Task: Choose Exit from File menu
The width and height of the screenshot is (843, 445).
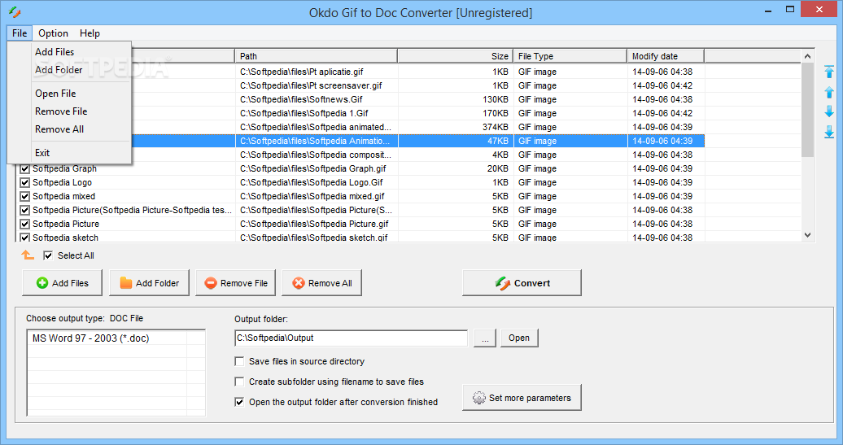Action: pyautogui.click(x=70, y=153)
